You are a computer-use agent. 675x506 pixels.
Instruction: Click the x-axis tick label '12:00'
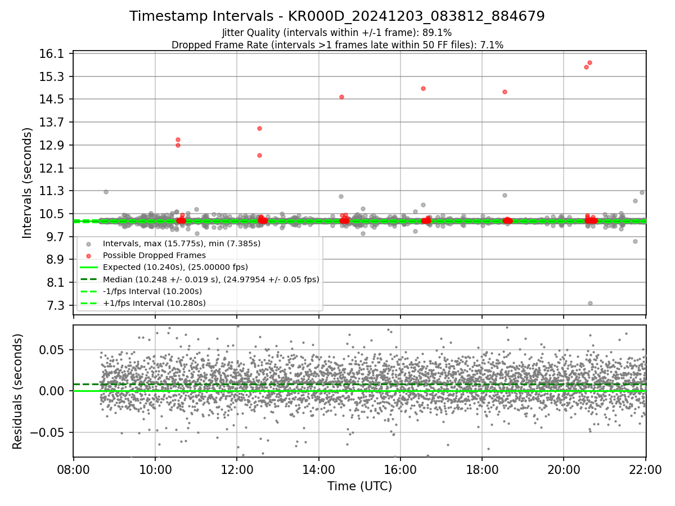click(x=237, y=469)
